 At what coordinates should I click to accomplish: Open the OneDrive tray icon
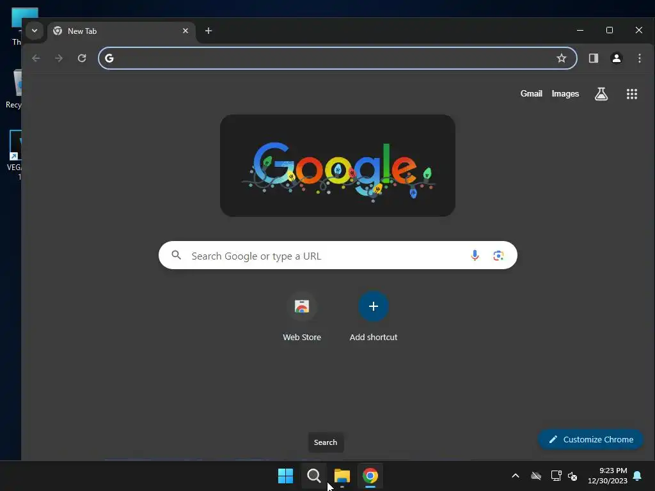[x=536, y=476]
